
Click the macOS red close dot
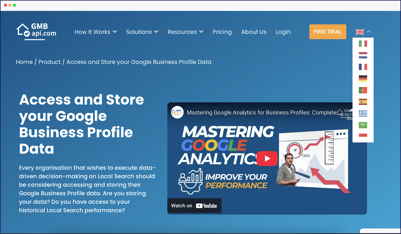6,5
